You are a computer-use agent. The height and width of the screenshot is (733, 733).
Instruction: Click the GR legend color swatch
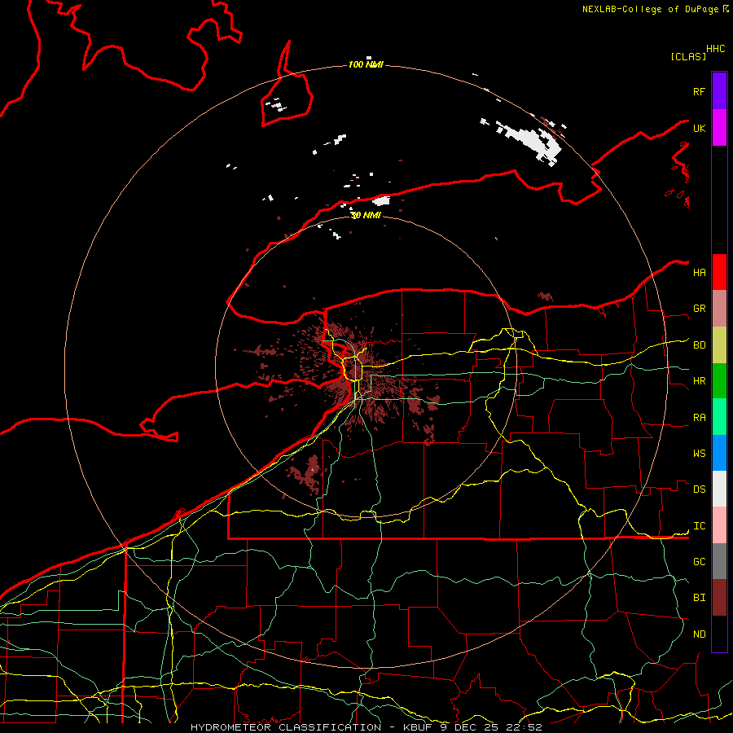pyautogui.click(x=719, y=309)
